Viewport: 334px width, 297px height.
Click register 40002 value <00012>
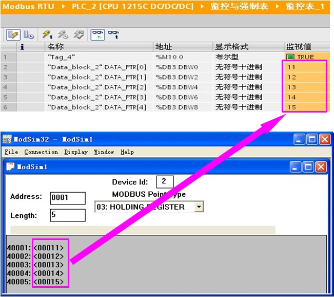click(49, 256)
